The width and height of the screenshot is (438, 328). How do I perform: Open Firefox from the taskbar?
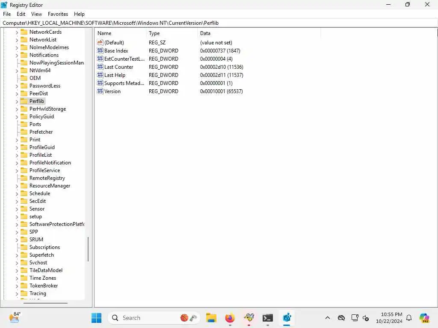click(230, 318)
